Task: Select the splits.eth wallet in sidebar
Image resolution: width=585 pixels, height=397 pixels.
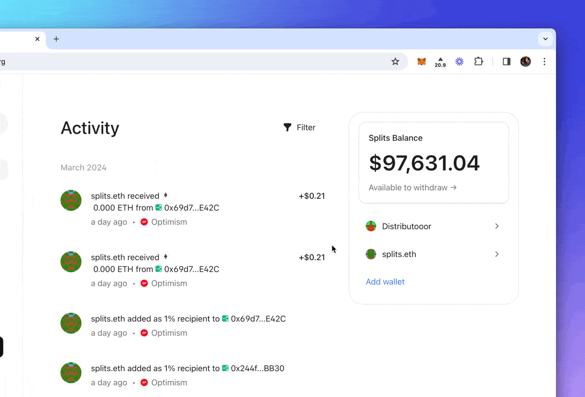Action: [433, 254]
